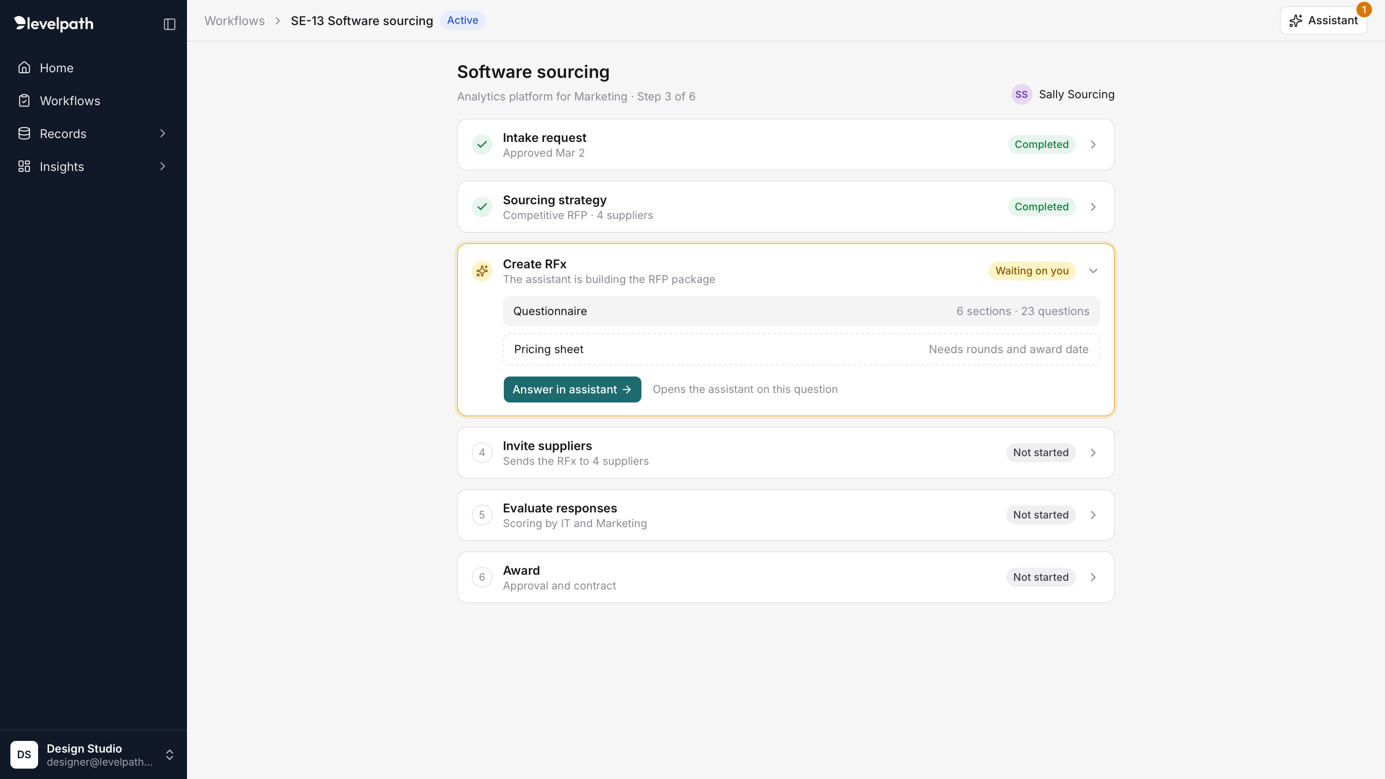Click the Completed badge on Sourcing strategy
Image resolution: width=1385 pixels, height=779 pixels.
coord(1041,207)
